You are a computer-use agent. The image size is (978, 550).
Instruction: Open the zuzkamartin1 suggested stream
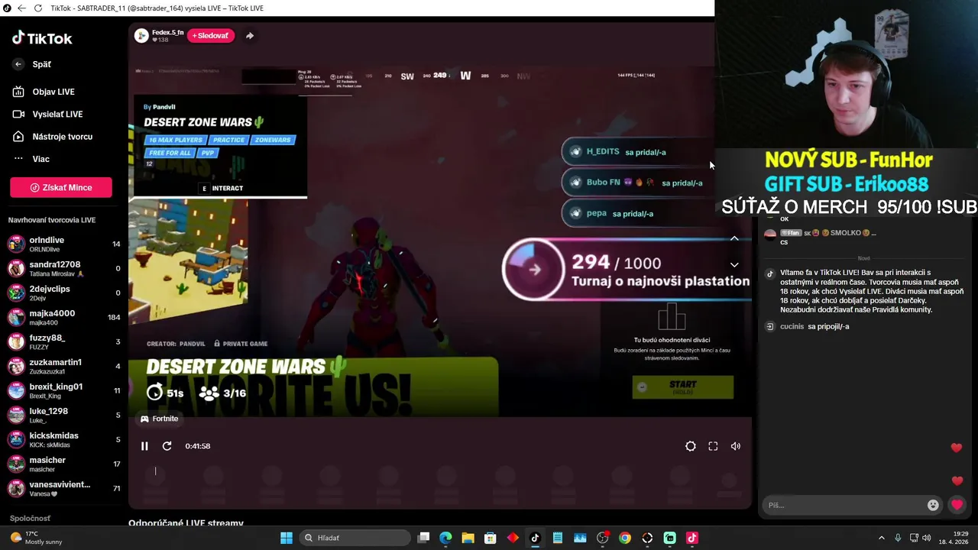click(x=64, y=367)
